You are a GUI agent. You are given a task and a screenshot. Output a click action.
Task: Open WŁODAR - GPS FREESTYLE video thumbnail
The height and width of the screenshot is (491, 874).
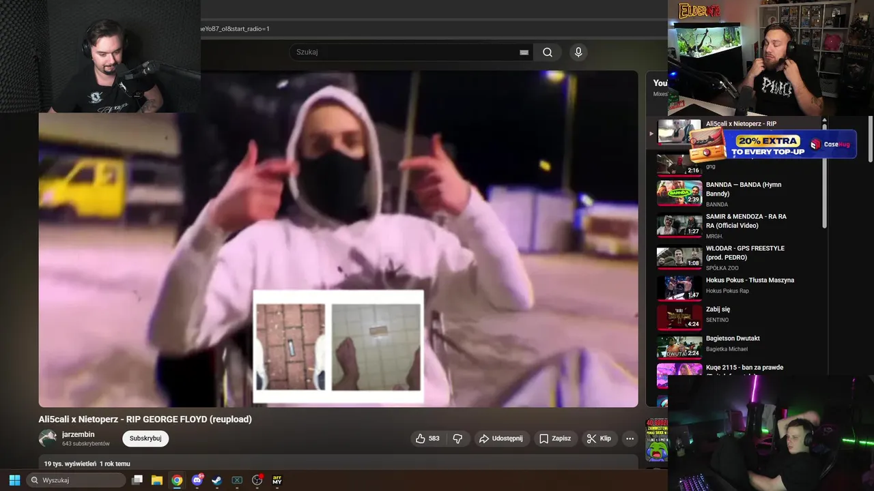coord(679,257)
